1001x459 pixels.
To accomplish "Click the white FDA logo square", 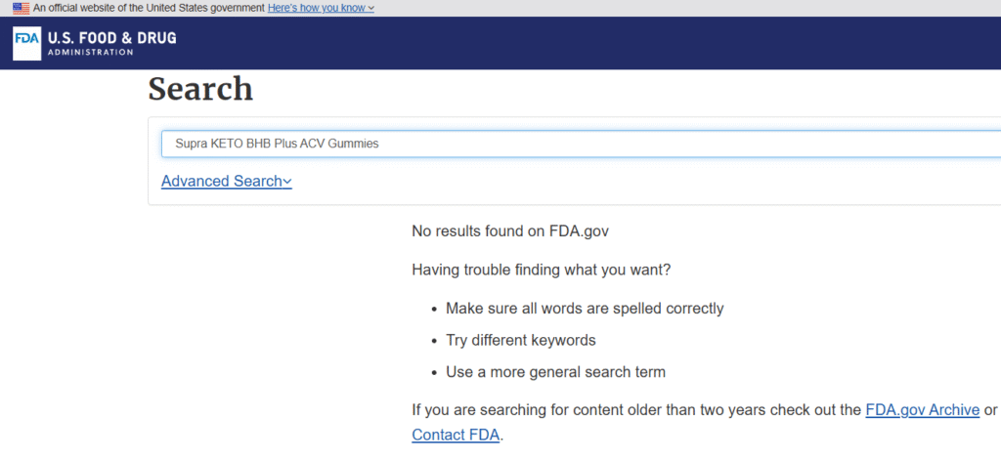I will tap(27, 44).
